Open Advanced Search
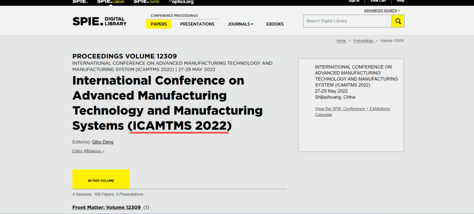This screenshot has width=474, height=214. click(x=381, y=10)
